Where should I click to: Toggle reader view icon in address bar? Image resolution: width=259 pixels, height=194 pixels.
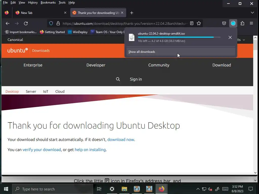(192, 23)
